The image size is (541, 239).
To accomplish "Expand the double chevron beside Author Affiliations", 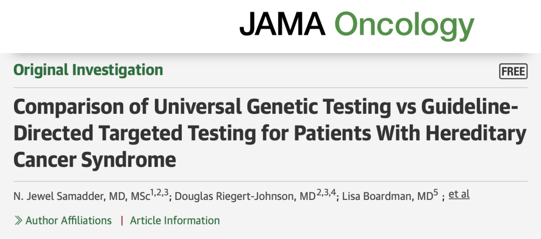I will 18,220.
